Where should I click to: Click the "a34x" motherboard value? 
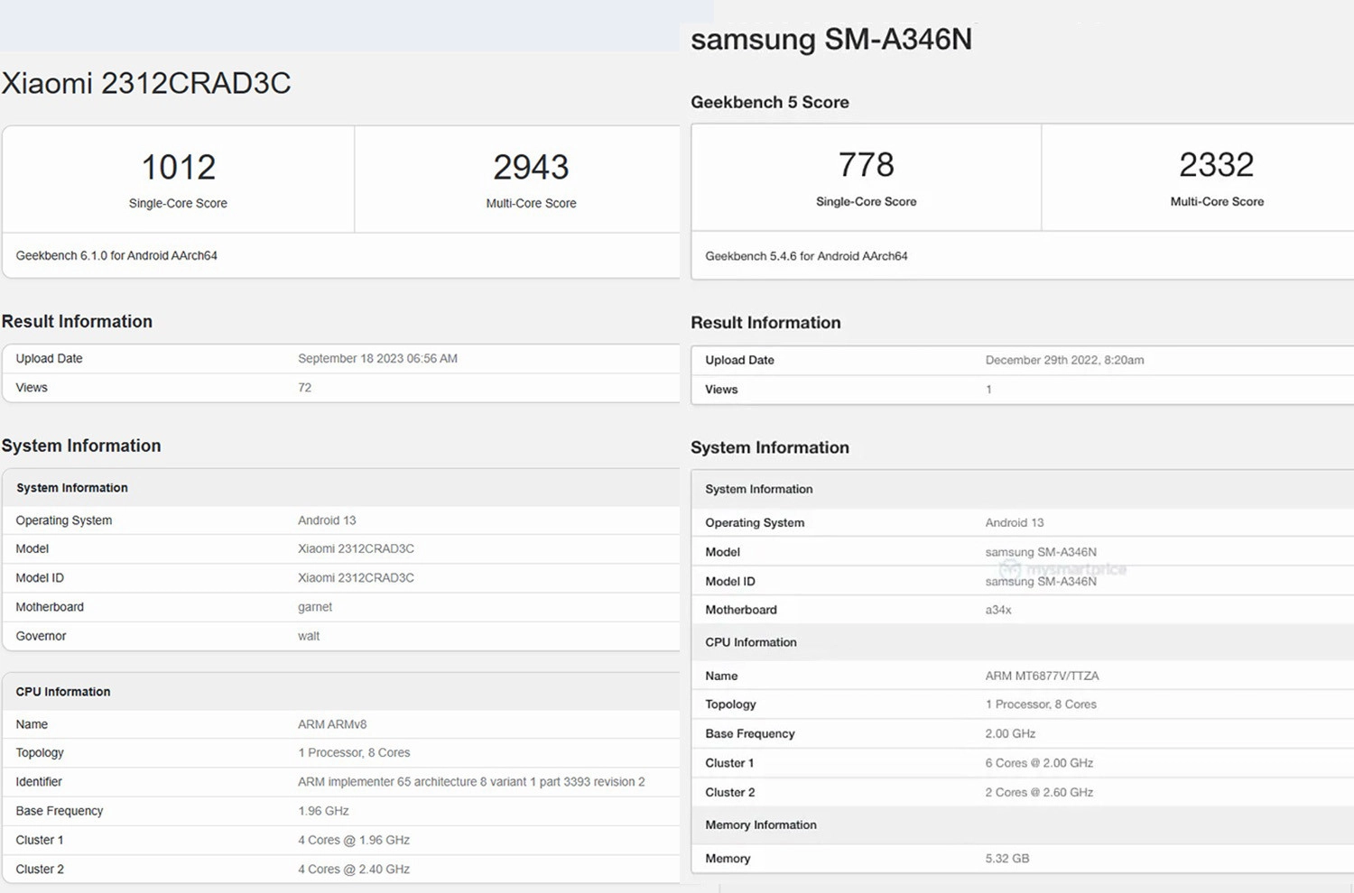998,611
